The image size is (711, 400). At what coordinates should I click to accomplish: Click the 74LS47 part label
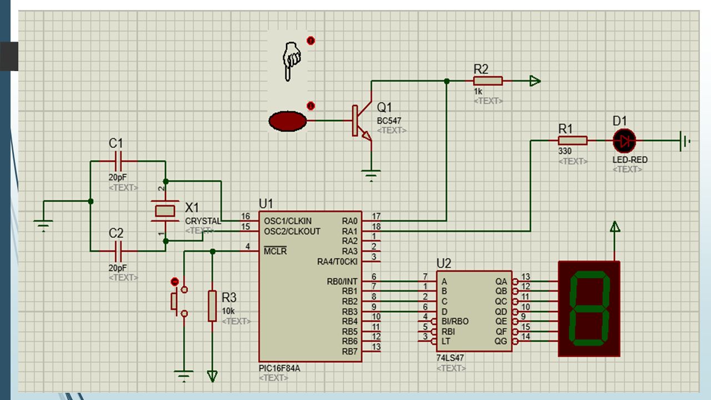point(450,358)
